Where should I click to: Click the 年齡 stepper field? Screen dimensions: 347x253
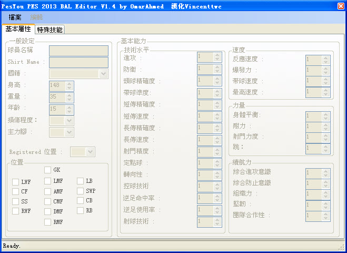click(62, 110)
